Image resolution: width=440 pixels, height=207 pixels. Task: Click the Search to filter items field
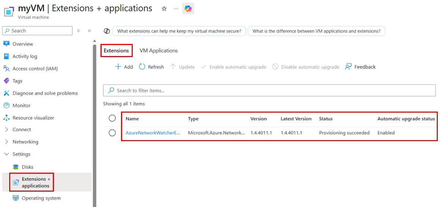coord(269,90)
